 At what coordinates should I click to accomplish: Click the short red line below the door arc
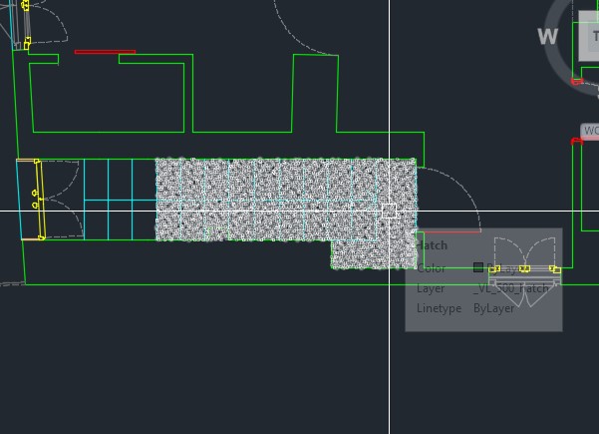[x=451, y=231]
